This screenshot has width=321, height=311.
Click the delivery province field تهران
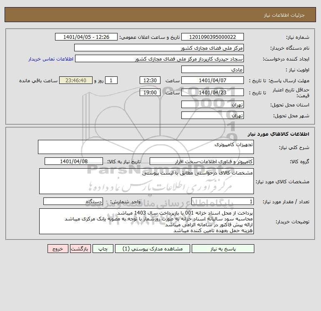point(213,104)
